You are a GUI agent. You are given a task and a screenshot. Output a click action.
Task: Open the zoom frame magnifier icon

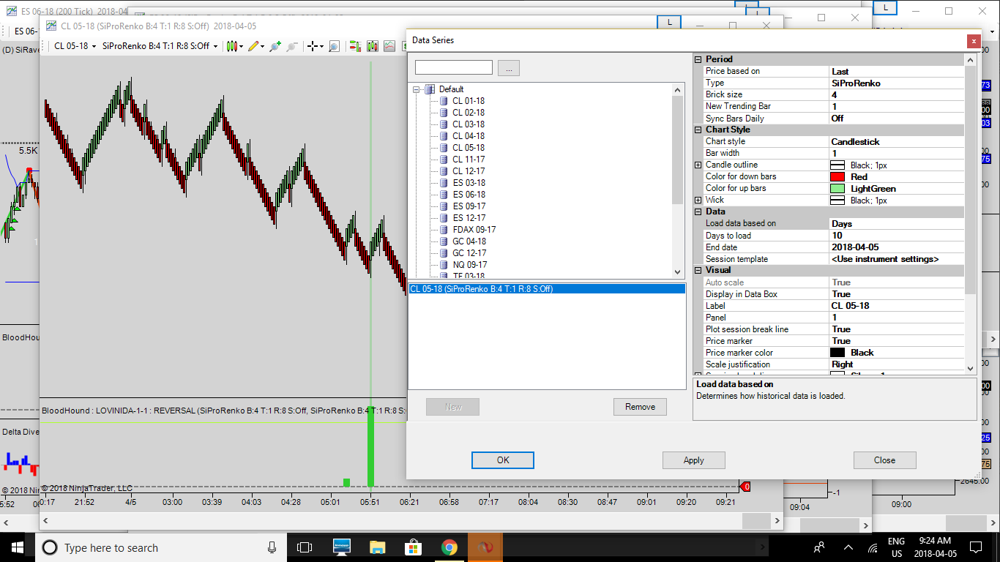(x=334, y=46)
